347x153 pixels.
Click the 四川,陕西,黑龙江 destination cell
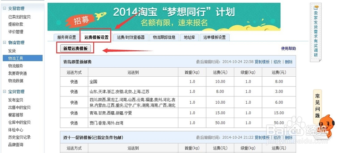[133, 102]
